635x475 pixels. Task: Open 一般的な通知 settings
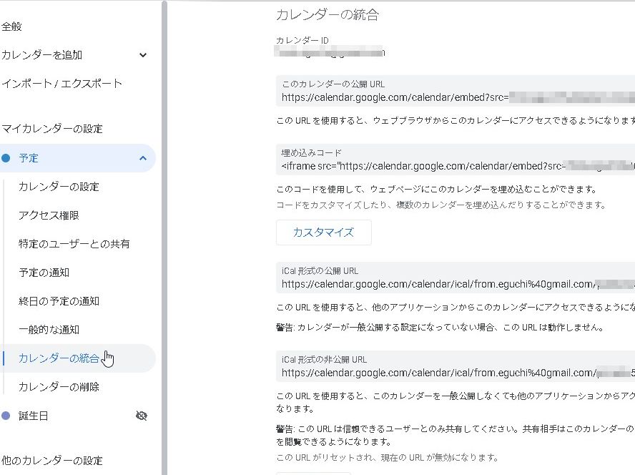point(49,330)
